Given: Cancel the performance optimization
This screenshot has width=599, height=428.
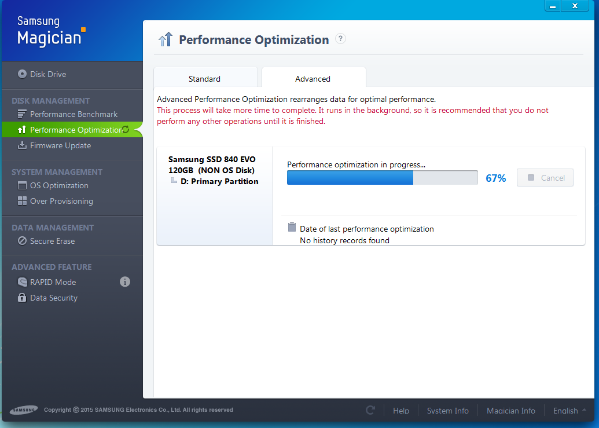Looking at the screenshot, I should tap(545, 178).
